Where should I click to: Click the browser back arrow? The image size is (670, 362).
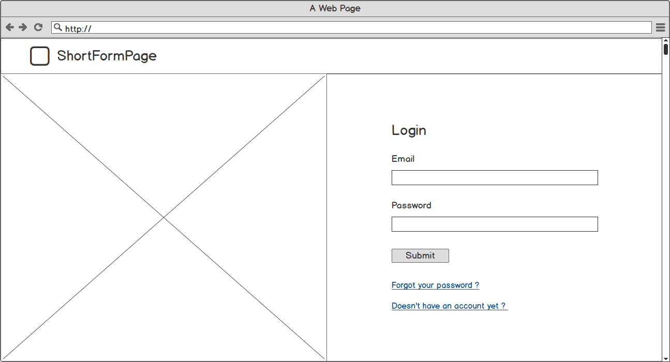tap(10, 27)
